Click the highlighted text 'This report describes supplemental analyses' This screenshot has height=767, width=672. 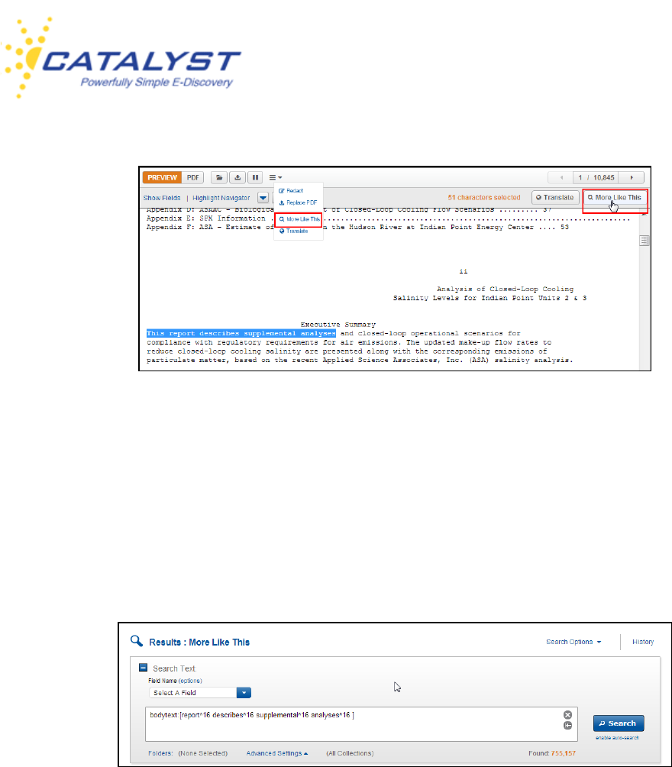(241, 333)
